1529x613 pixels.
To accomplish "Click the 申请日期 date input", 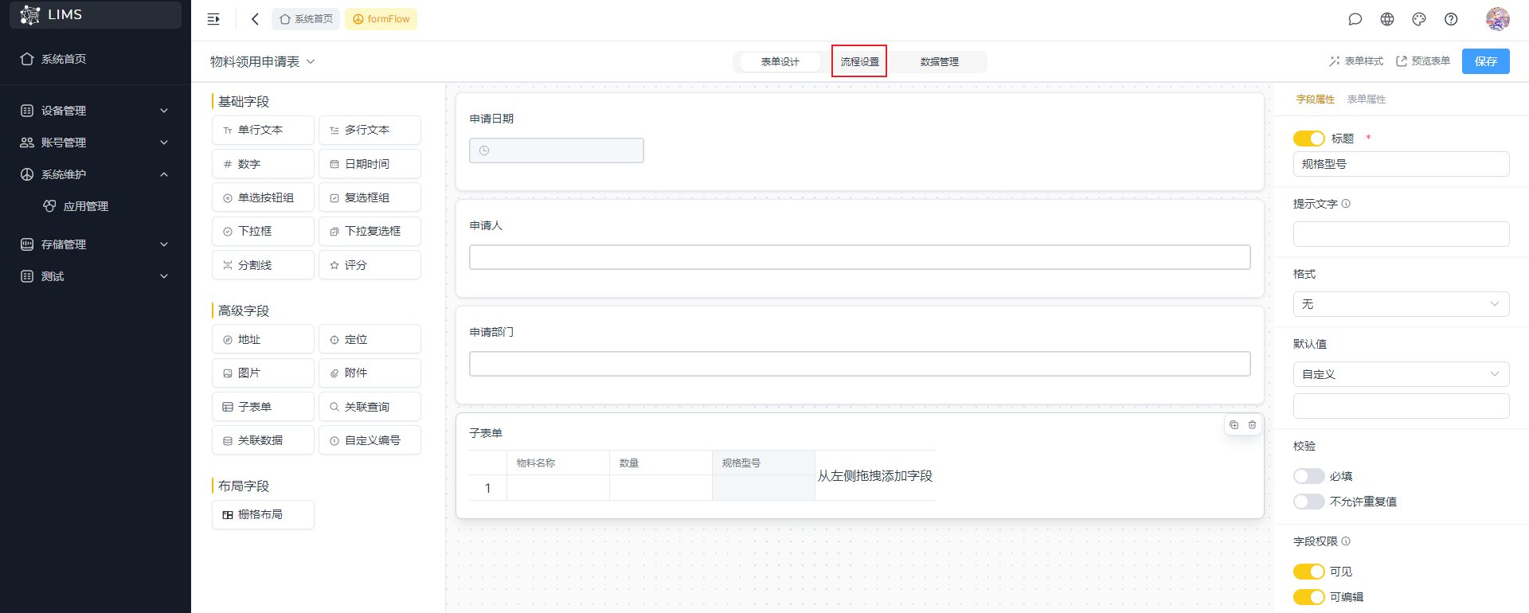I will click(x=557, y=150).
